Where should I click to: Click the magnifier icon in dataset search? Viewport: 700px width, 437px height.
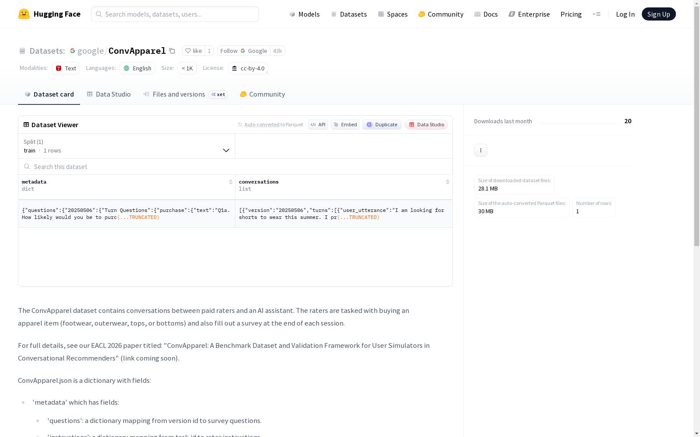click(x=27, y=166)
